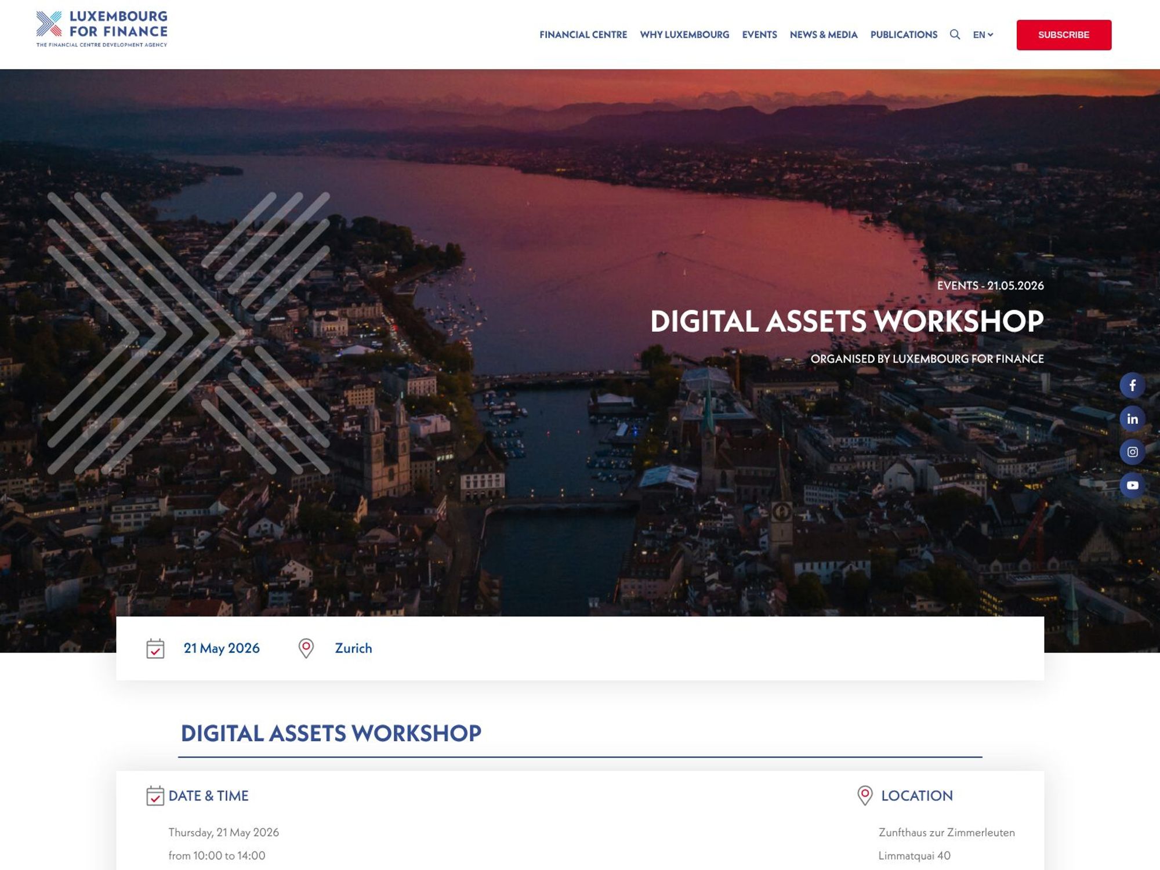Select the EVENTS menu item
Image resolution: width=1160 pixels, height=870 pixels.
click(760, 35)
